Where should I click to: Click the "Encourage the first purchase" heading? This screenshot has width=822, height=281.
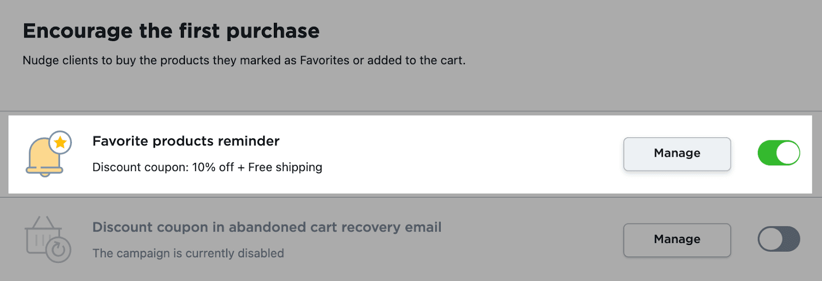(x=171, y=31)
